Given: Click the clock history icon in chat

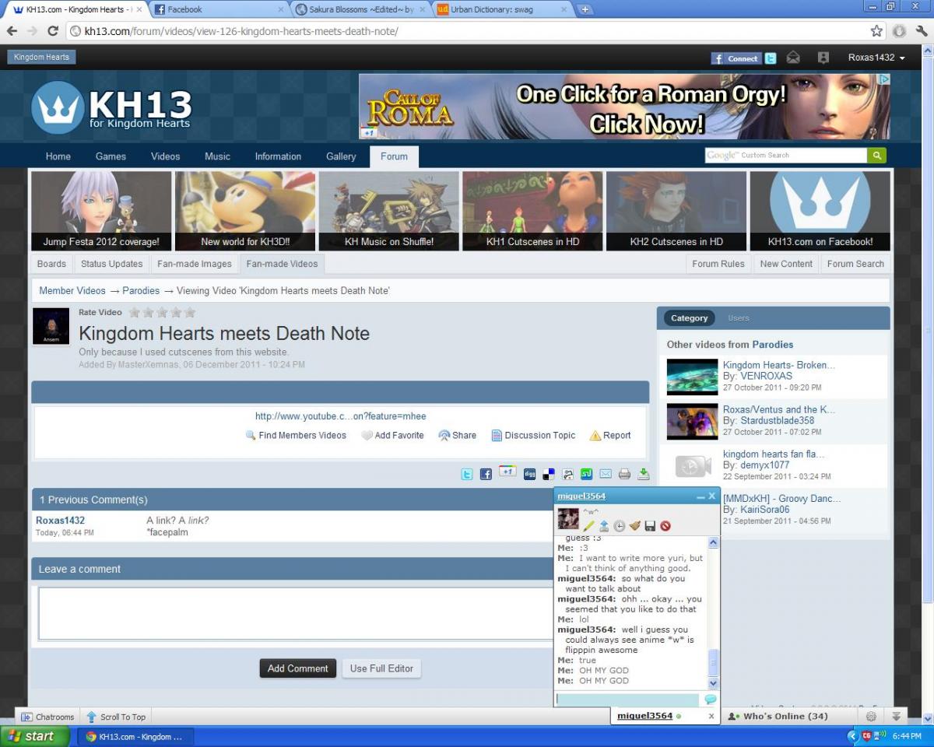Looking at the screenshot, I should tap(619, 526).
